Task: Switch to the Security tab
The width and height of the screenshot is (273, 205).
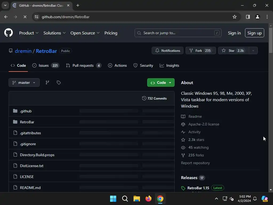Action: point(143,66)
